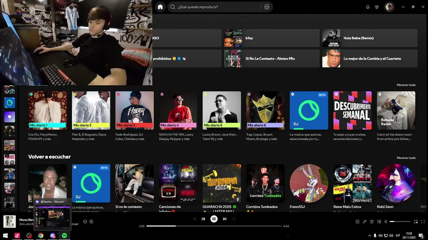
Task: Open the GUARACHA 2025 playlist cover
Action: (222, 183)
